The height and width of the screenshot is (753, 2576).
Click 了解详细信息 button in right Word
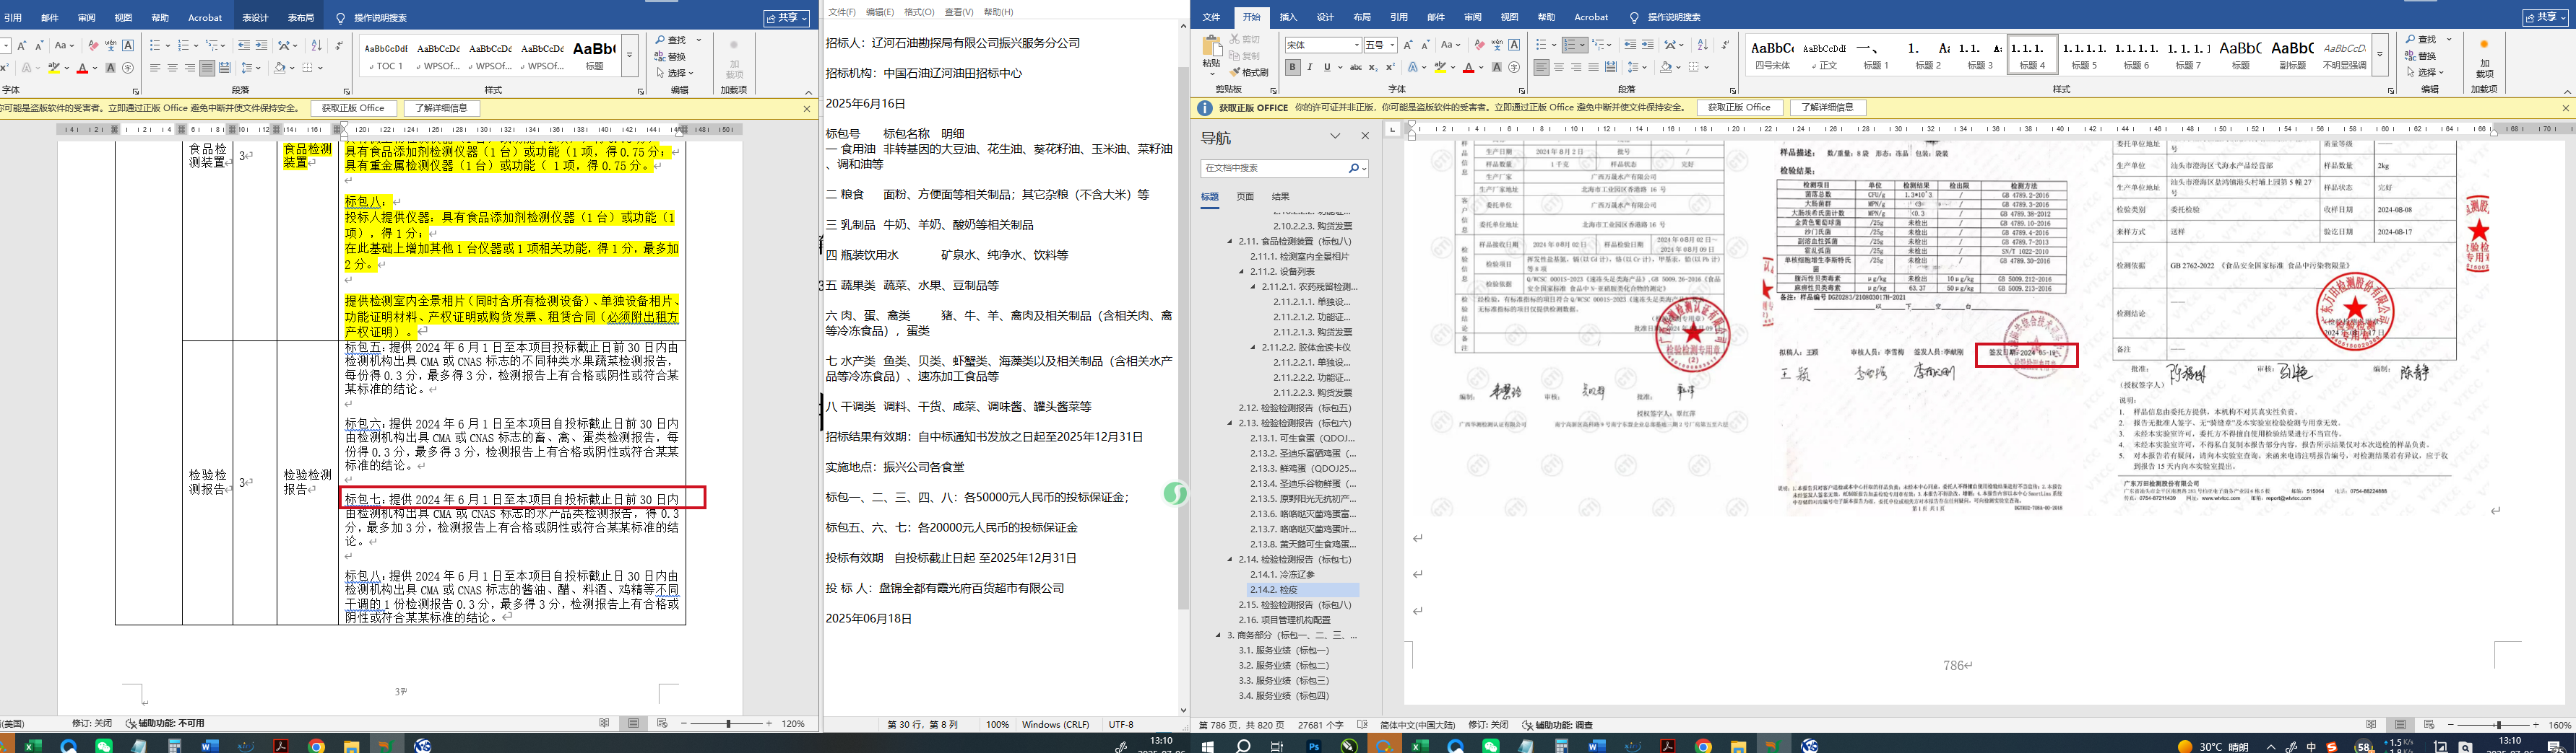(1828, 108)
